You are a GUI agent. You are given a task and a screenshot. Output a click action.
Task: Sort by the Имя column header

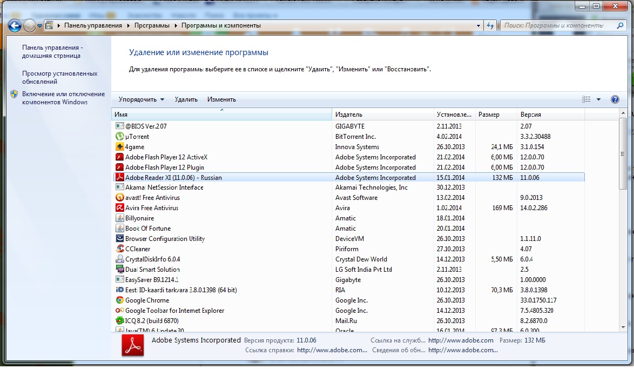pos(221,115)
